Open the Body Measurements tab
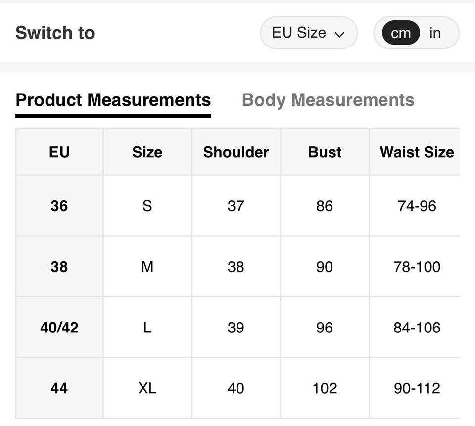475x426 pixels. [x=328, y=100]
